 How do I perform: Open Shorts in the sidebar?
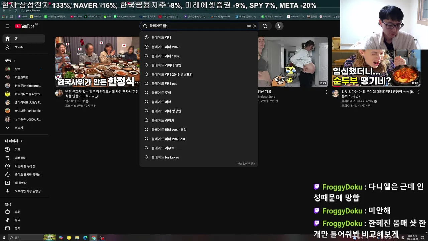pyautogui.click(x=23, y=47)
